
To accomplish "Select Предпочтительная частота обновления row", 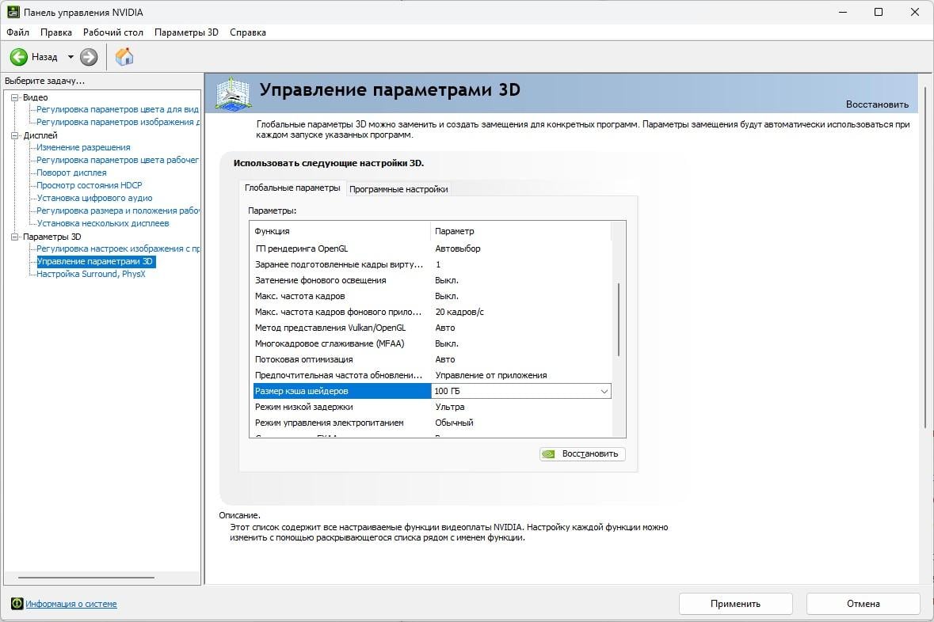I will (431, 376).
